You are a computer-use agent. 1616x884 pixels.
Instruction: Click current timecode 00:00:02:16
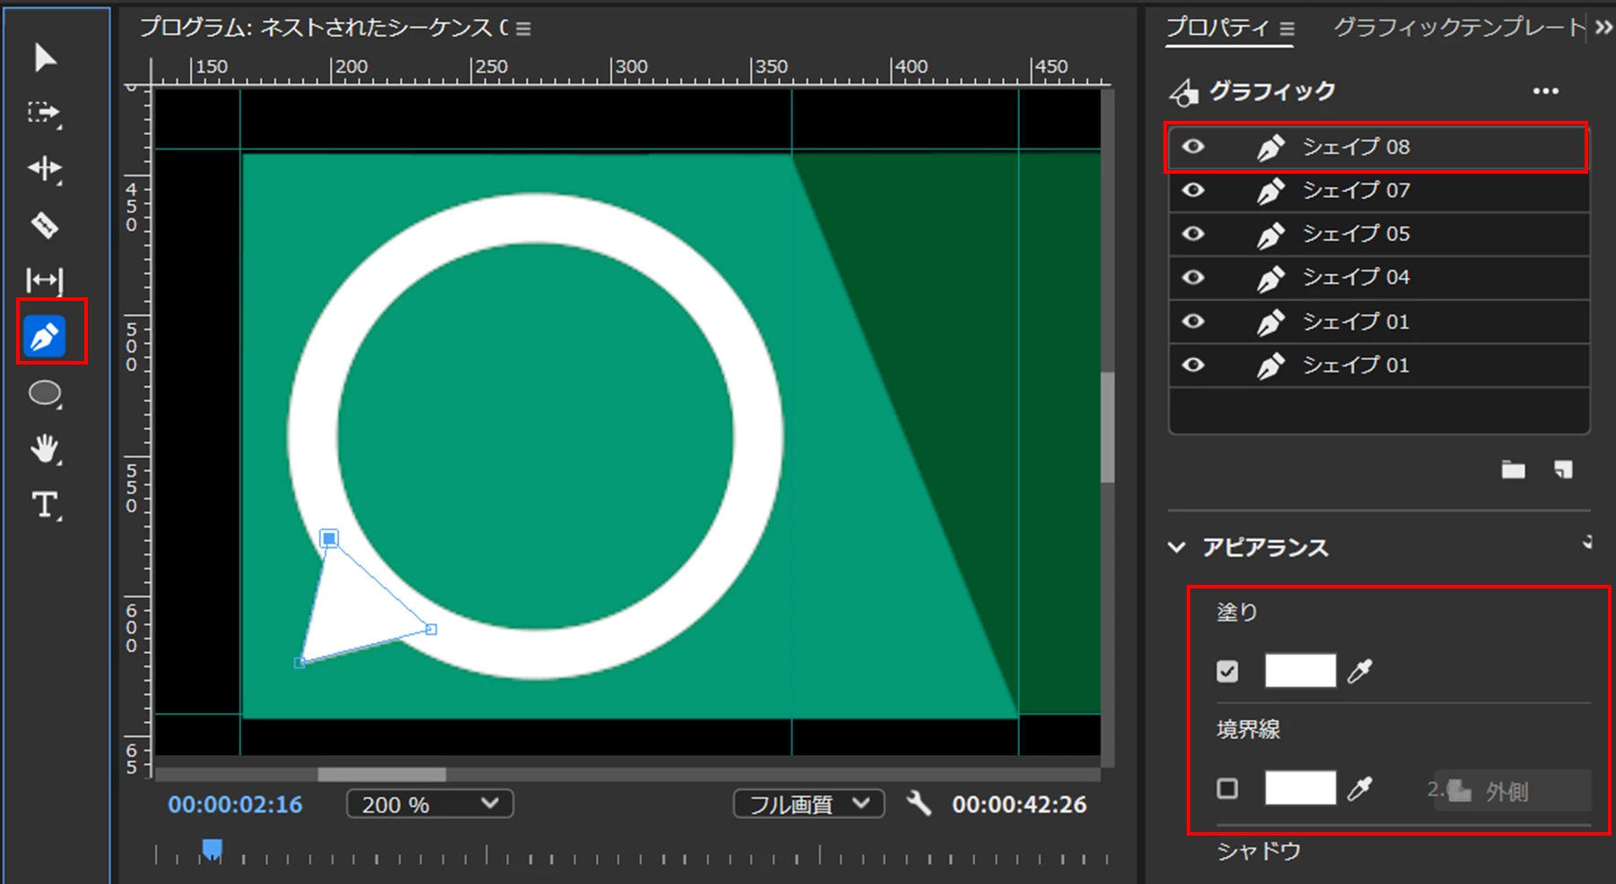236,804
